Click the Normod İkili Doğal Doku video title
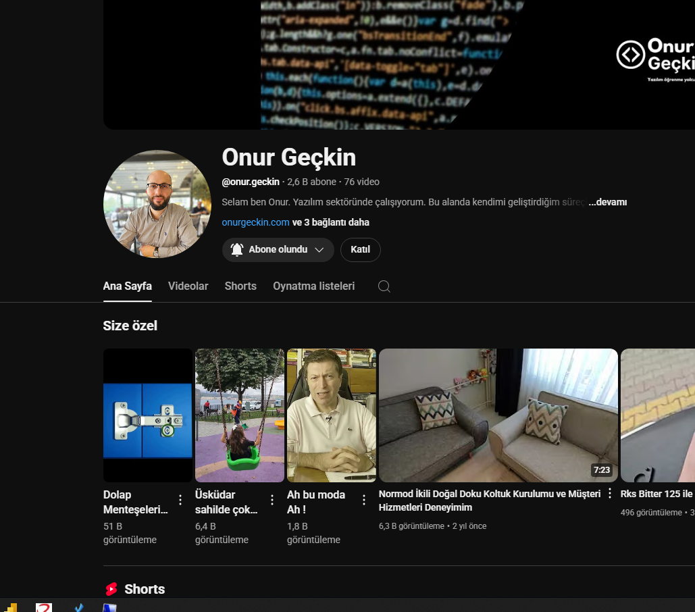The height and width of the screenshot is (612, 695). click(489, 501)
